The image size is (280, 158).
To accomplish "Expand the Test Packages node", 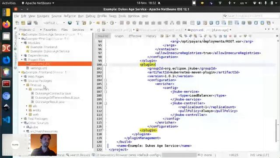I will tap(22, 118).
